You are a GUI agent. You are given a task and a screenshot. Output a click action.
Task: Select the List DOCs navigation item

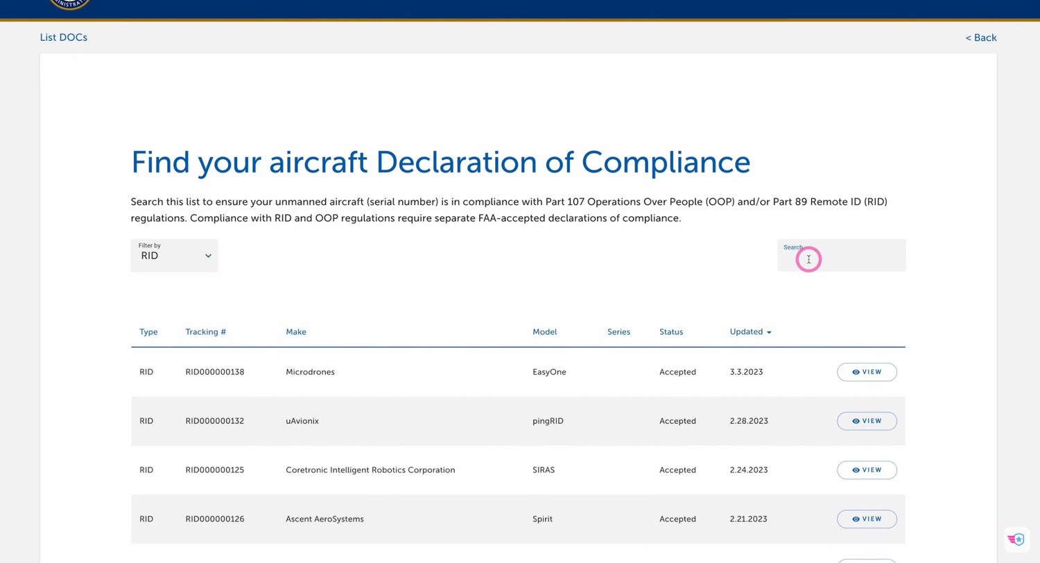[63, 37]
